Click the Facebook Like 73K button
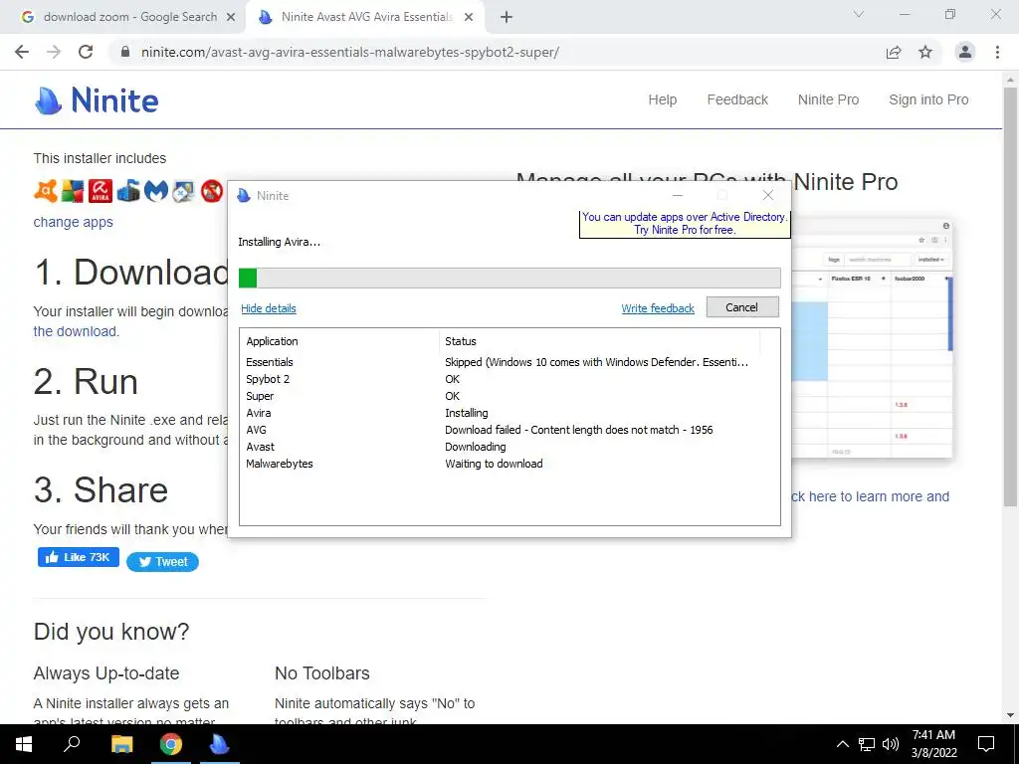The width and height of the screenshot is (1019, 764). click(x=78, y=557)
